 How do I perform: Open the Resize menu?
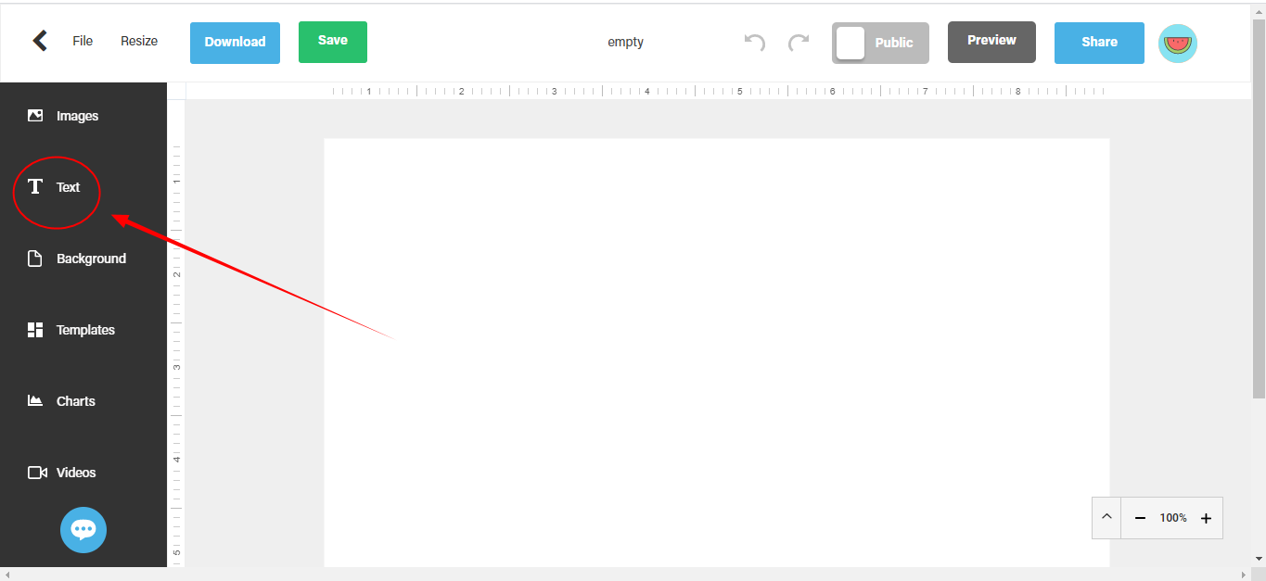(x=139, y=41)
